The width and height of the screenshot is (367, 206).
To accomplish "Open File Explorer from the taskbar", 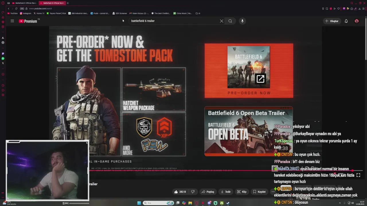I will (x=190, y=203).
